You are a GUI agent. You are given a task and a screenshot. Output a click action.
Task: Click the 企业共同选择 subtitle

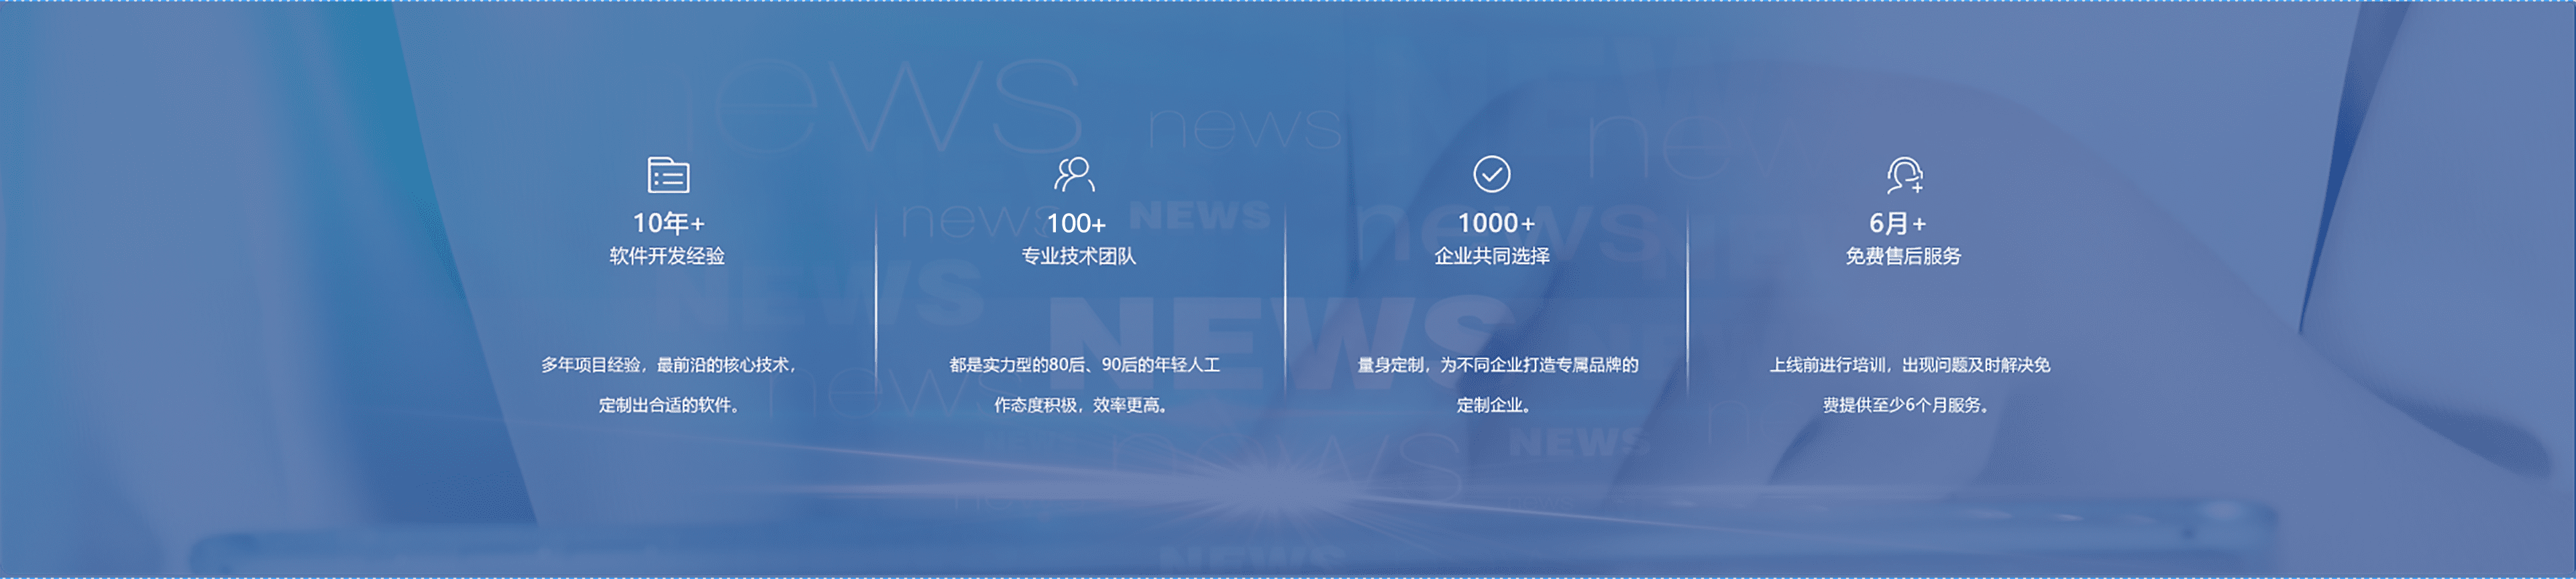click(x=1492, y=257)
